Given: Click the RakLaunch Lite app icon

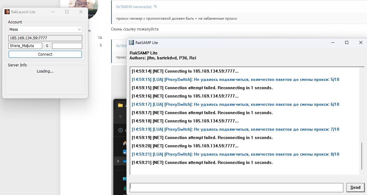Looking at the screenshot, I should pos(7,12).
